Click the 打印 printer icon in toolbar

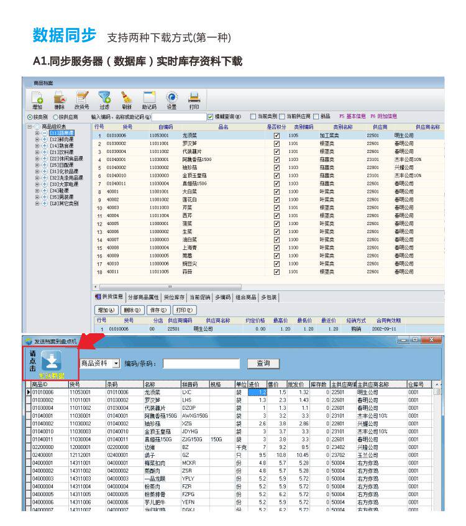pos(194,100)
